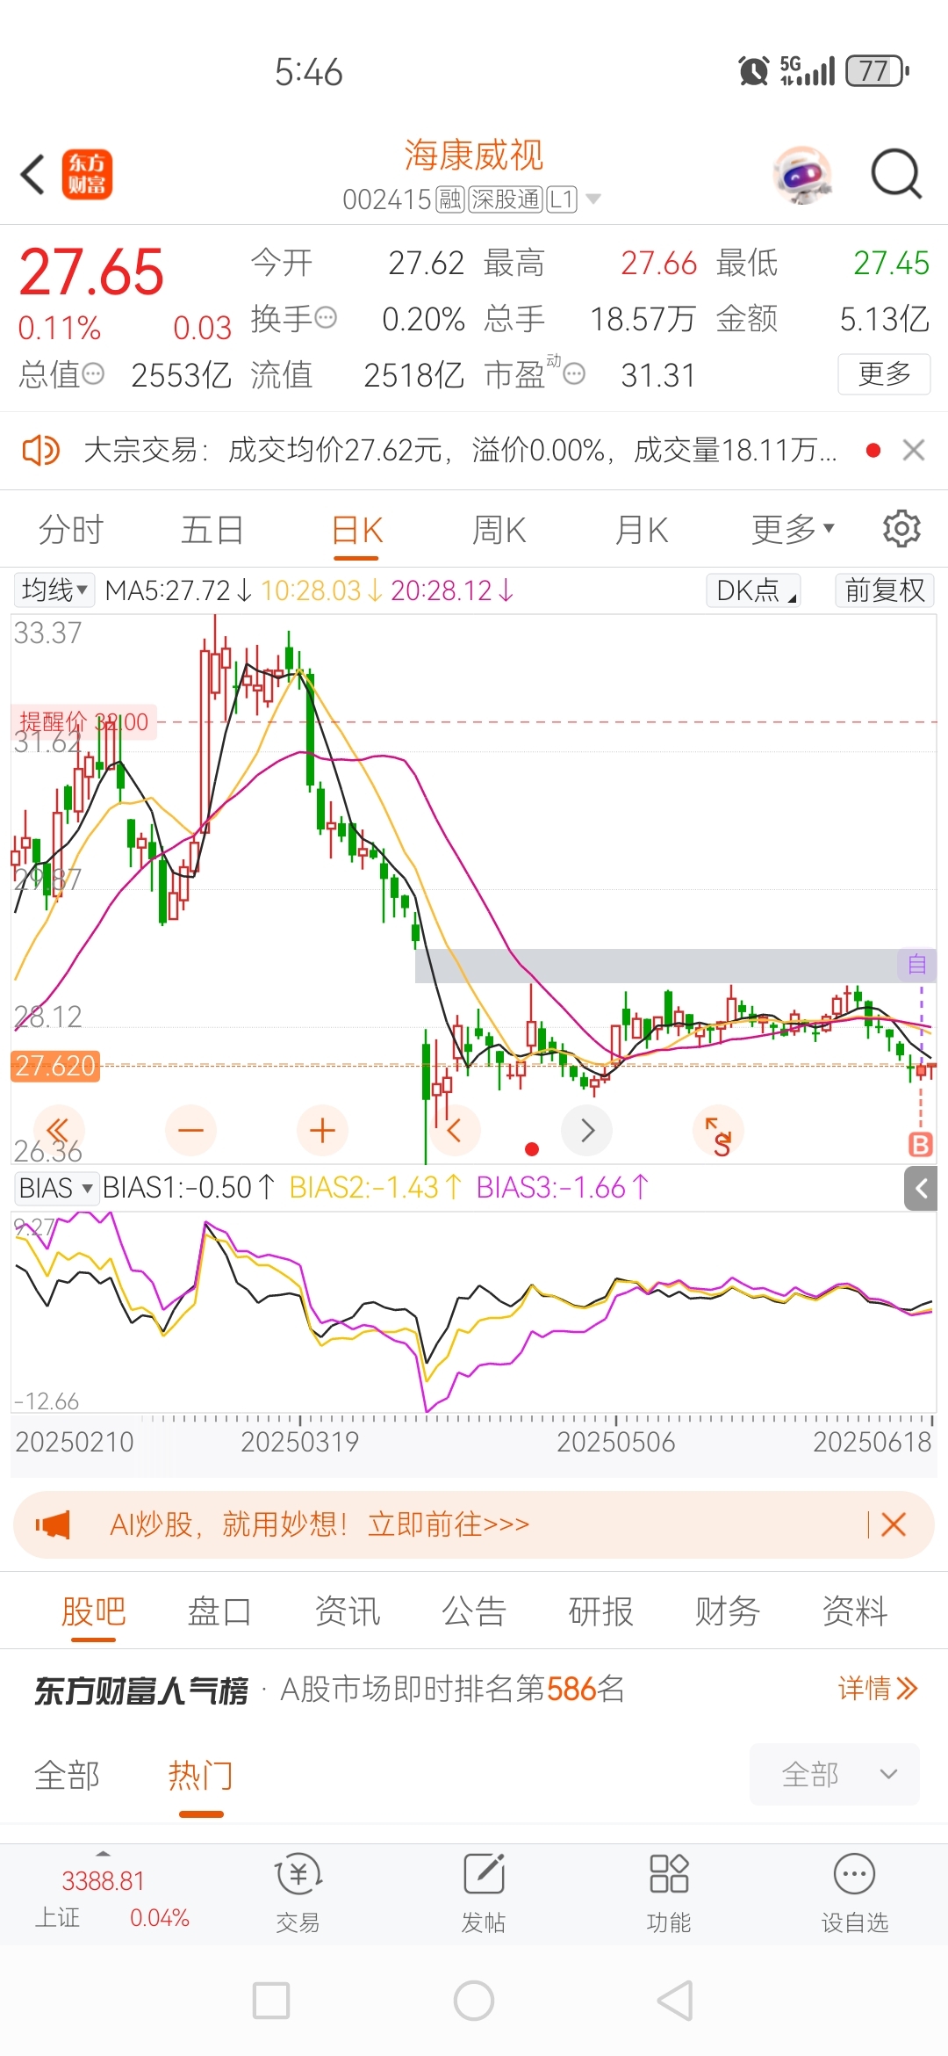Switch to 盘口 tab

point(219,1611)
